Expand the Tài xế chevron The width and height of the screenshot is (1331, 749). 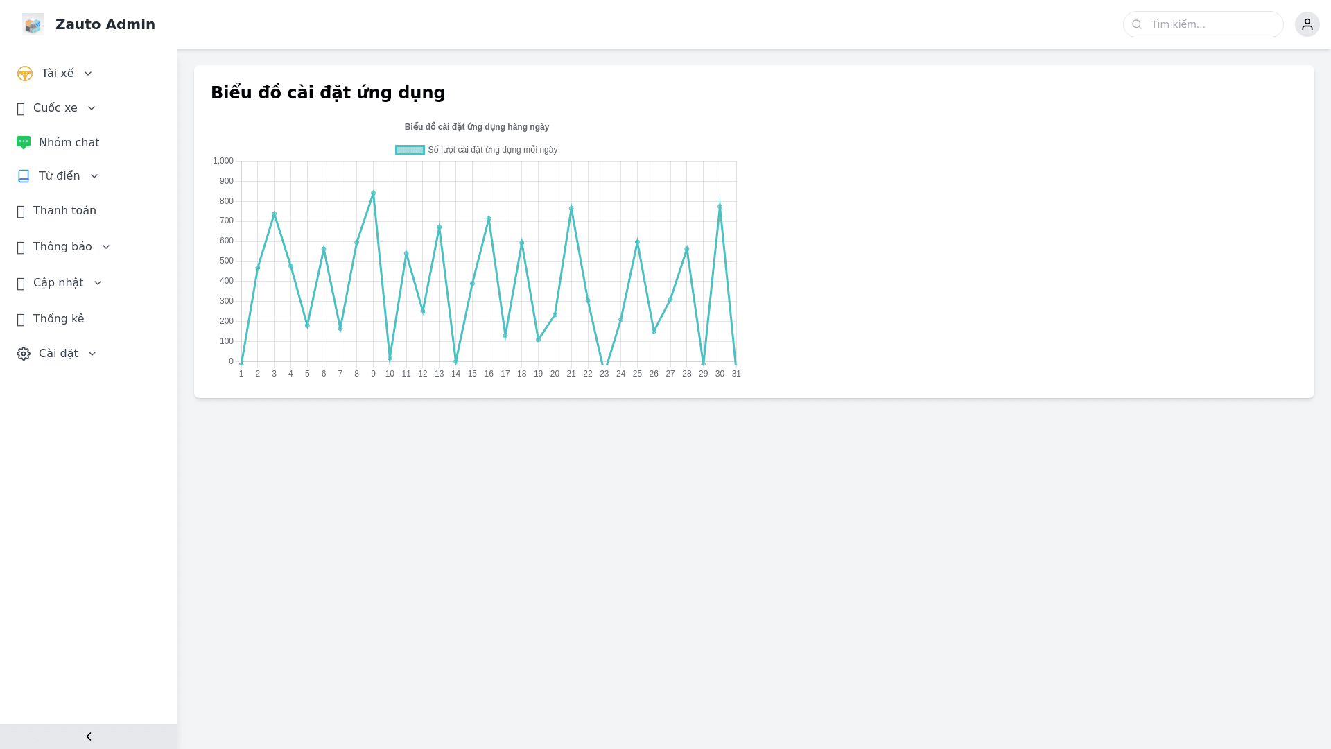88,74
